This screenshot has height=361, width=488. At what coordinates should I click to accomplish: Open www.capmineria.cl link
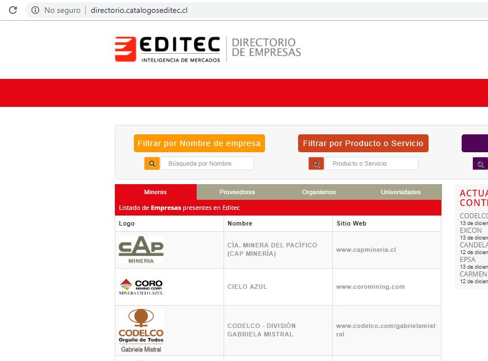pos(366,250)
